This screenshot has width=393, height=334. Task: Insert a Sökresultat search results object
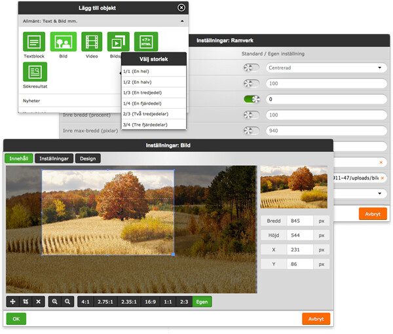click(x=35, y=72)
